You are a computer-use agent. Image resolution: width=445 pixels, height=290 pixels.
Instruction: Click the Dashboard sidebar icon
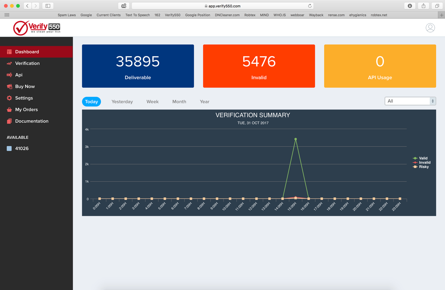9,52
